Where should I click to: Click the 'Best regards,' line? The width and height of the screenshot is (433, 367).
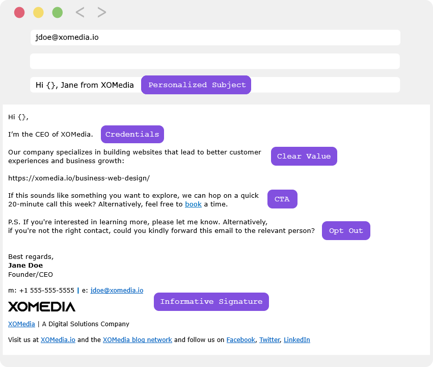31,257
